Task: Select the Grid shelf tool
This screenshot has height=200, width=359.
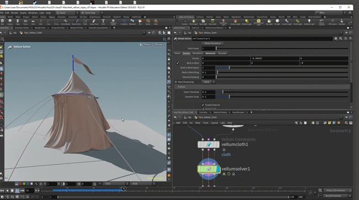Action: (33, 22)
